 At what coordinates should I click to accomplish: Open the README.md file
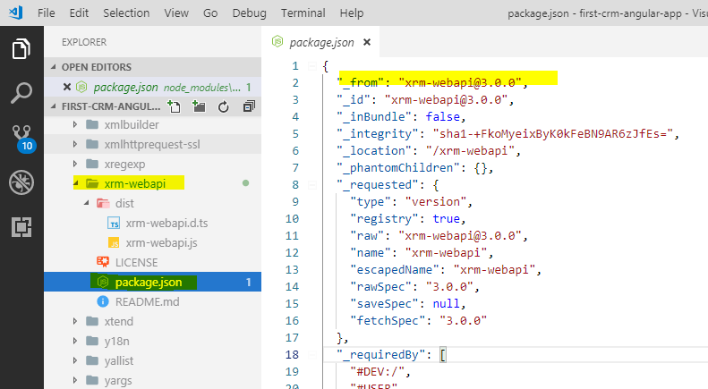point(148,301)
